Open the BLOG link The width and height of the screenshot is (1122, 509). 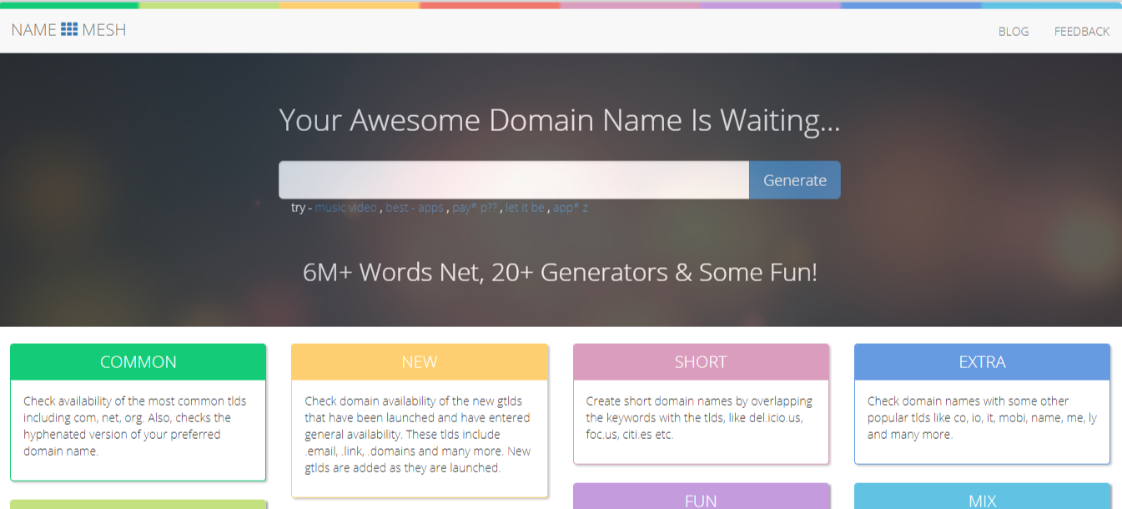point(1014,32)
